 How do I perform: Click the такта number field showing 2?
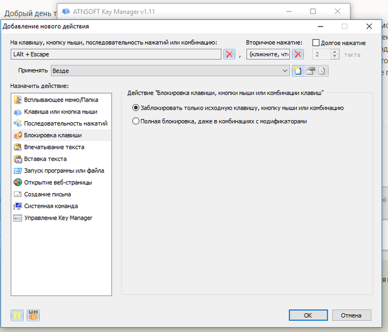(x=322, y=54)
